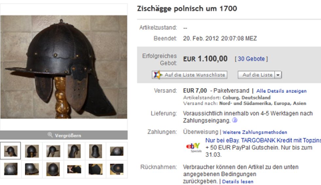
Task: Select the second thumbnail in top row
Action: tap(32, 151)
